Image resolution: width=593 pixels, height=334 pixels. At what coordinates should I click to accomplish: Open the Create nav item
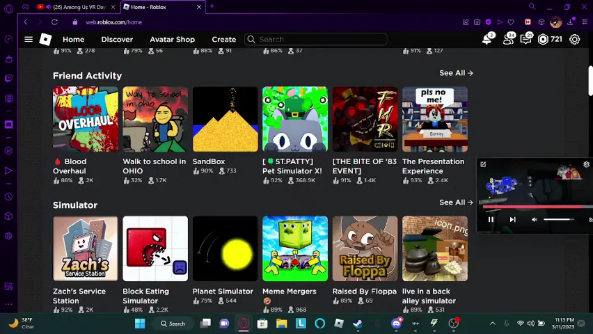point(224,40)
